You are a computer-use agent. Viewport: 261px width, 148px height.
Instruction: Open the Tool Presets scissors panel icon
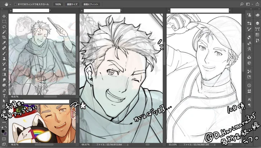tap(249, 72)
